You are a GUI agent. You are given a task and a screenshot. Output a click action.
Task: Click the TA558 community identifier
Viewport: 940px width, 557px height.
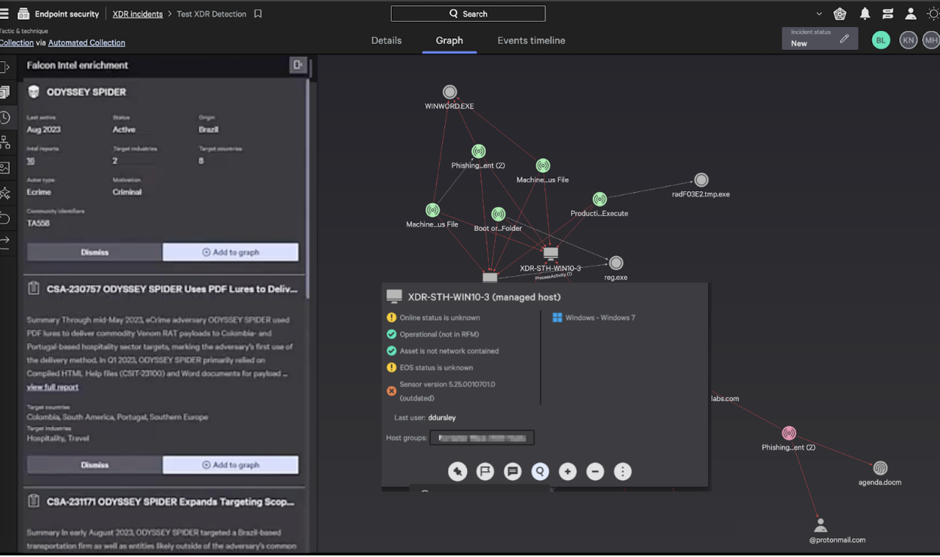[38, 224]
